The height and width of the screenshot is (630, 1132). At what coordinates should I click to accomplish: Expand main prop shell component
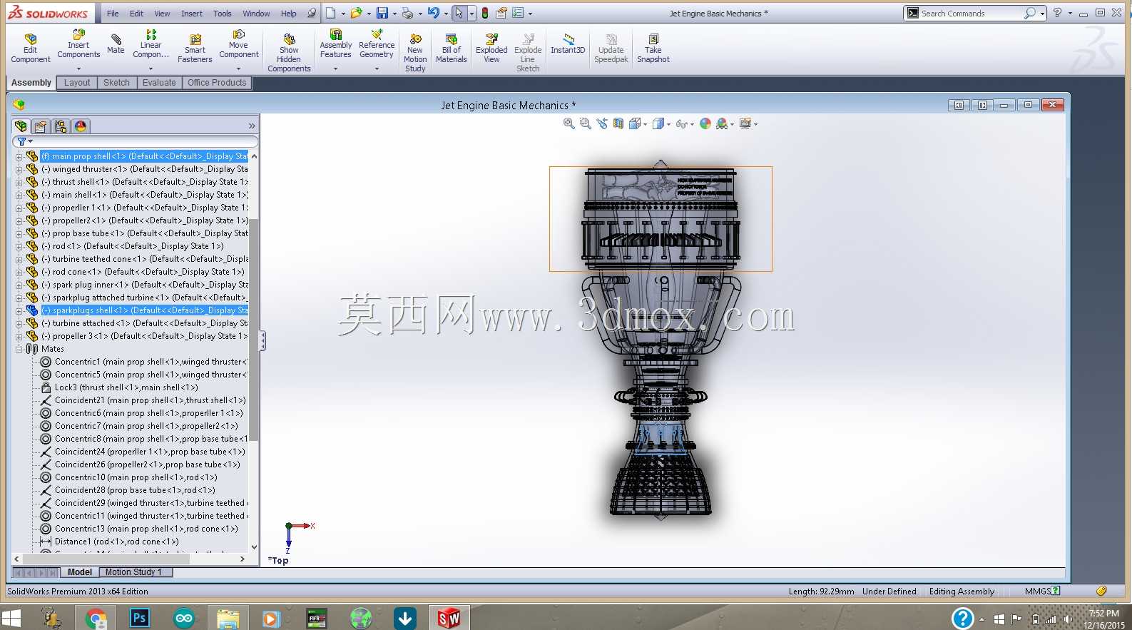click(19, 156)
